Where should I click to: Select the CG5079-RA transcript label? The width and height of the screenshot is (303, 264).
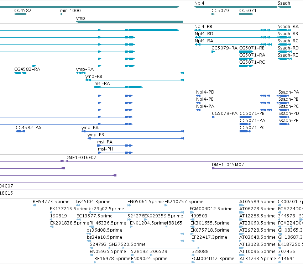[224, 48]
